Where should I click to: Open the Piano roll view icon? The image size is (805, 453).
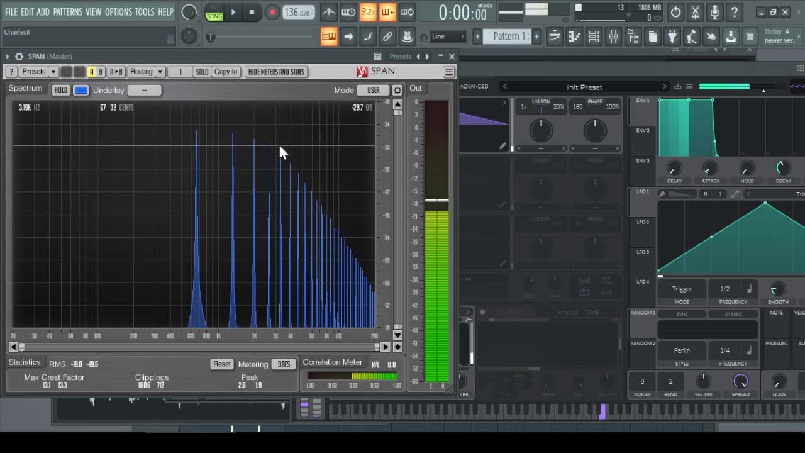click(574, 36)
